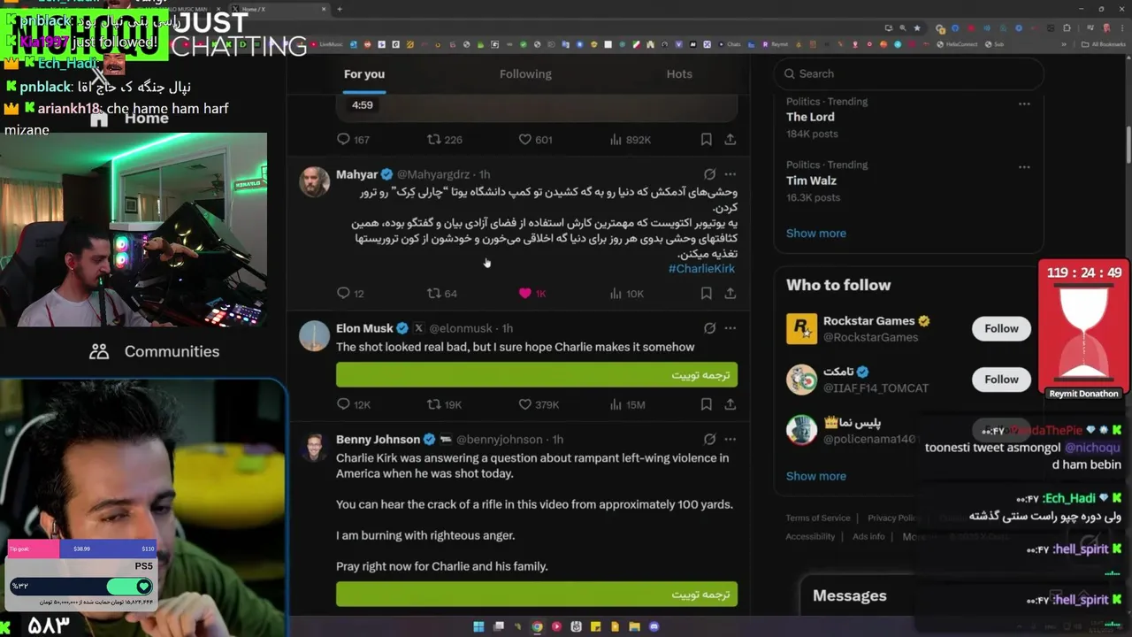Follow Rockstar Games
1132x637 pixels.
(x=1001, y=328)
